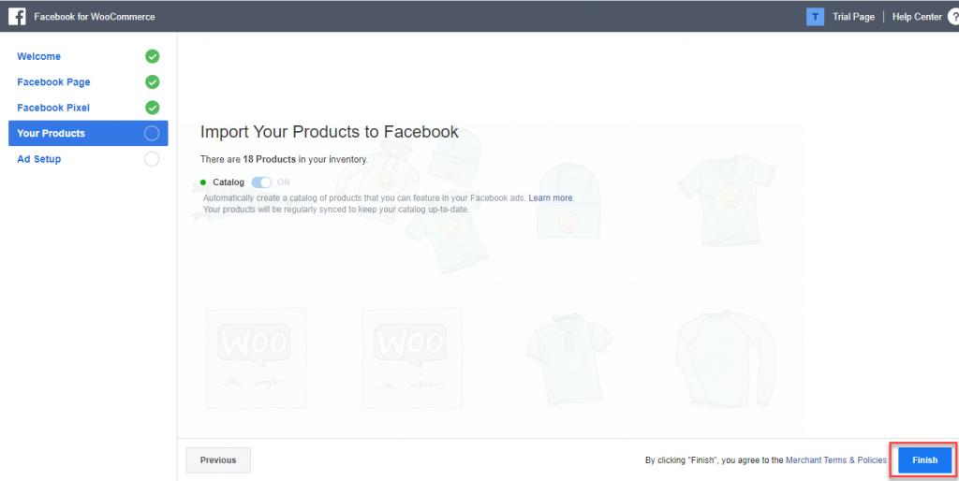
Task: Click the Facebook Page step green checkmark
Action: pyautogui.click(x=153, y=82)
